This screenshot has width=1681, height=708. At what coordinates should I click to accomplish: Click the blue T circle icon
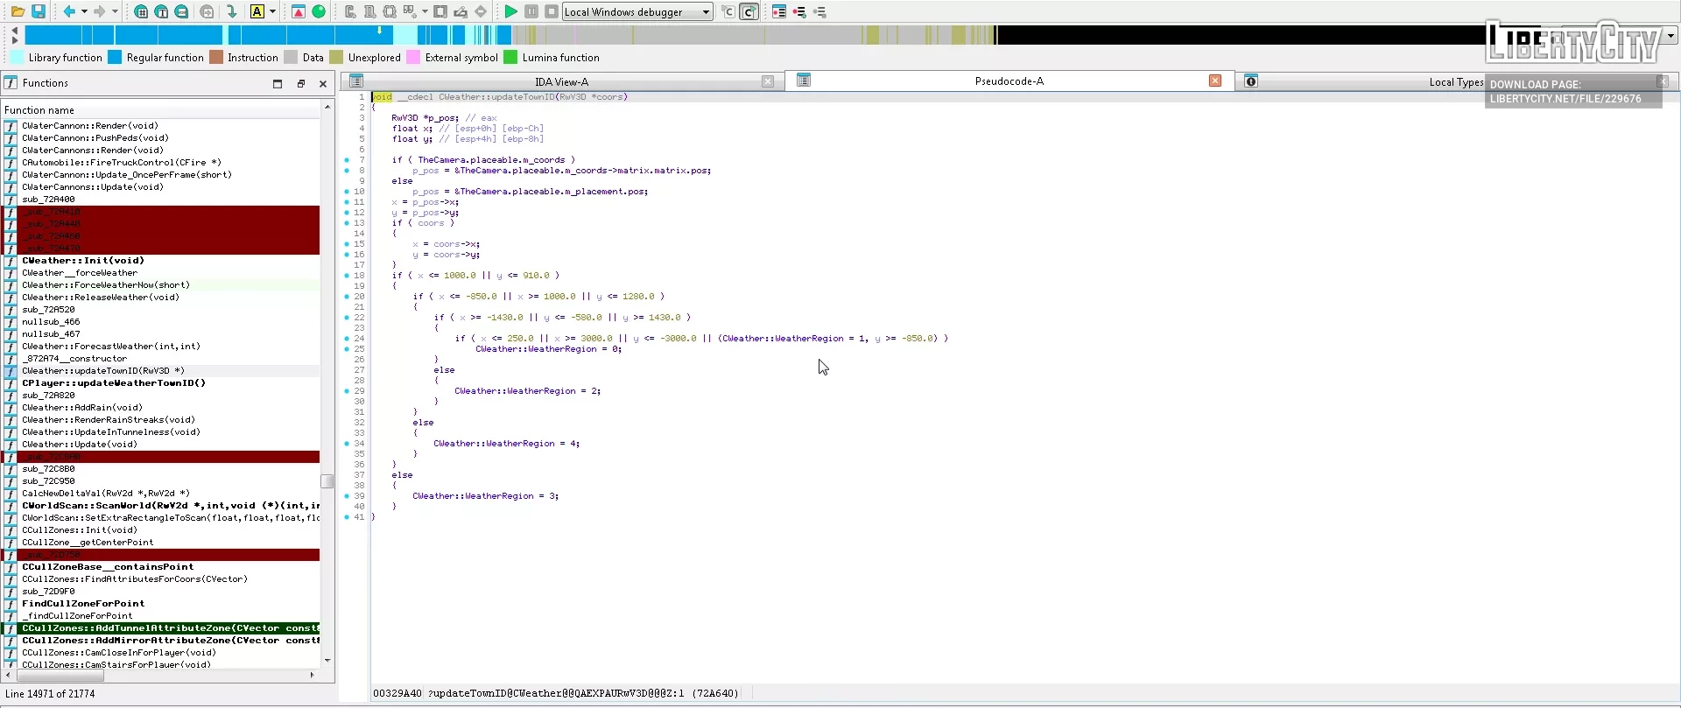pos(162,11)
